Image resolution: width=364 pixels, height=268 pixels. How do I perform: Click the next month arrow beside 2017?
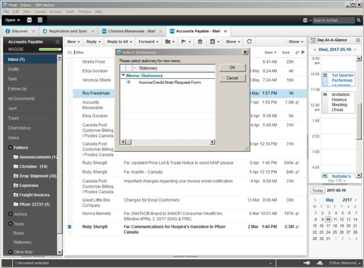click(x=355, y=200)
